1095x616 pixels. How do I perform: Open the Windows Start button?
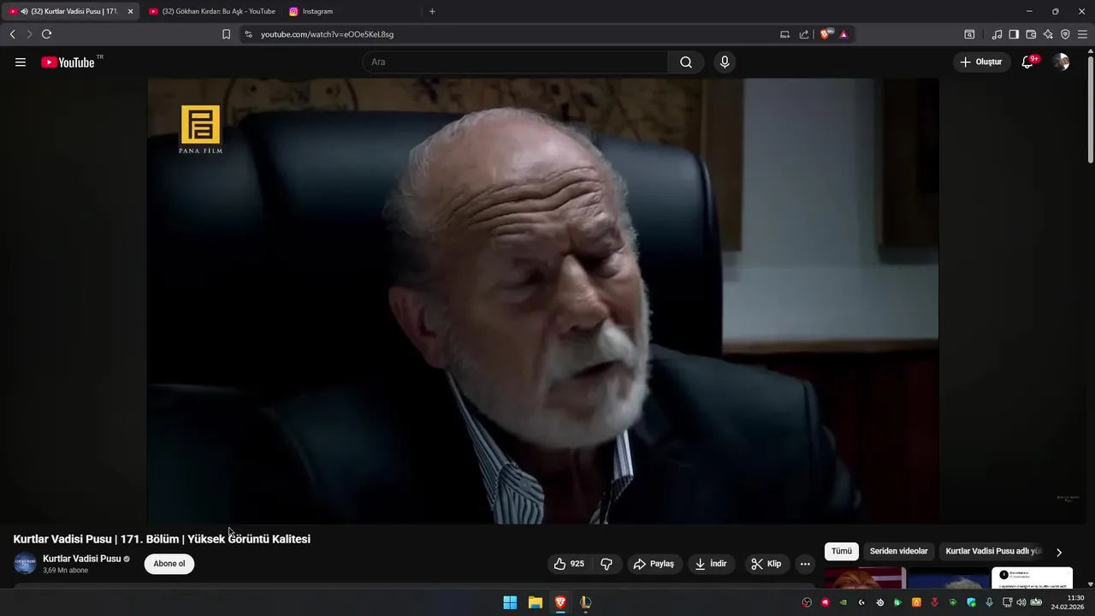pos(510,602)
